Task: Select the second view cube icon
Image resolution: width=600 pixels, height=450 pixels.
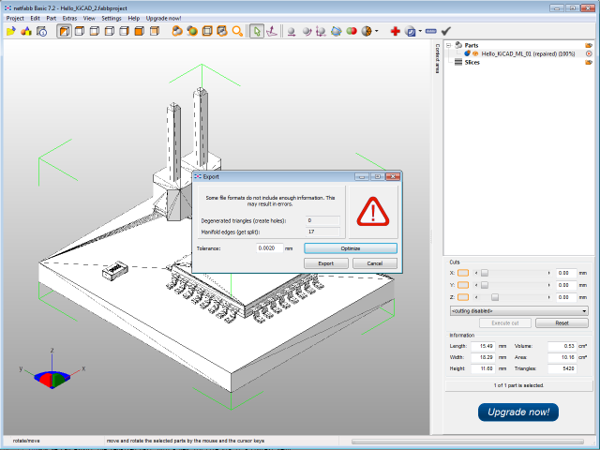Action: (x=80, y=31)
